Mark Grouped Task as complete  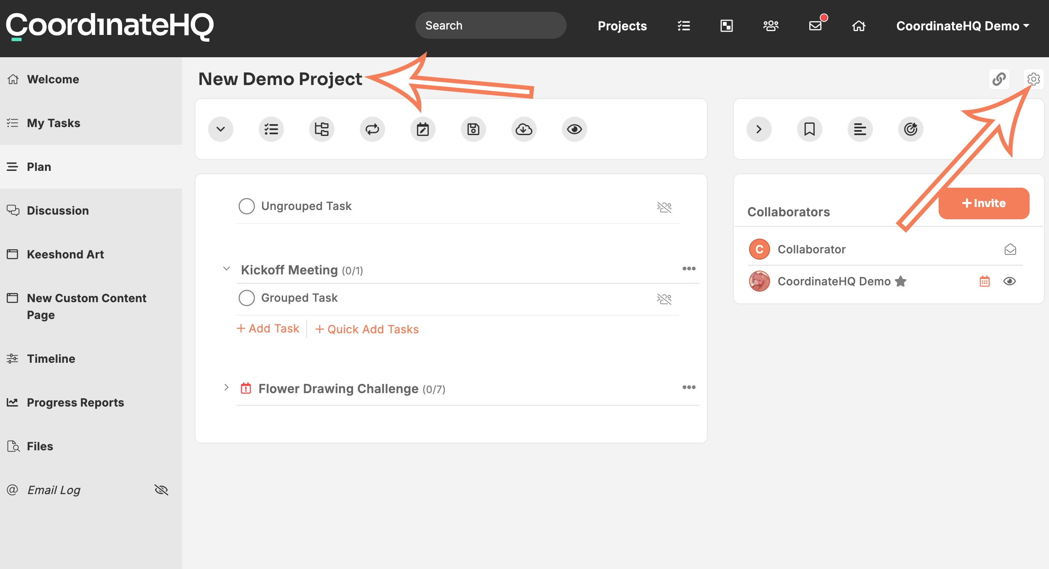(247, 298)
